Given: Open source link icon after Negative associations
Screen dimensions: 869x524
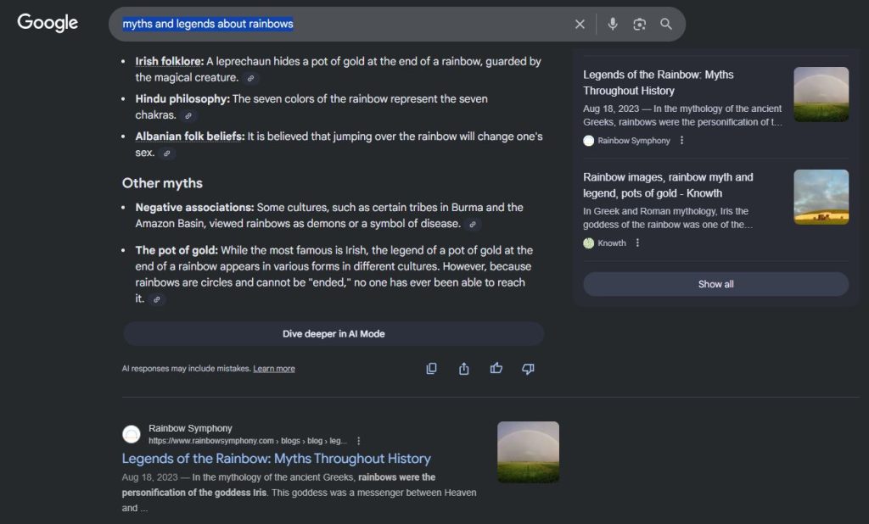Looking at the screenshot, I should click(x=473, y=225).
